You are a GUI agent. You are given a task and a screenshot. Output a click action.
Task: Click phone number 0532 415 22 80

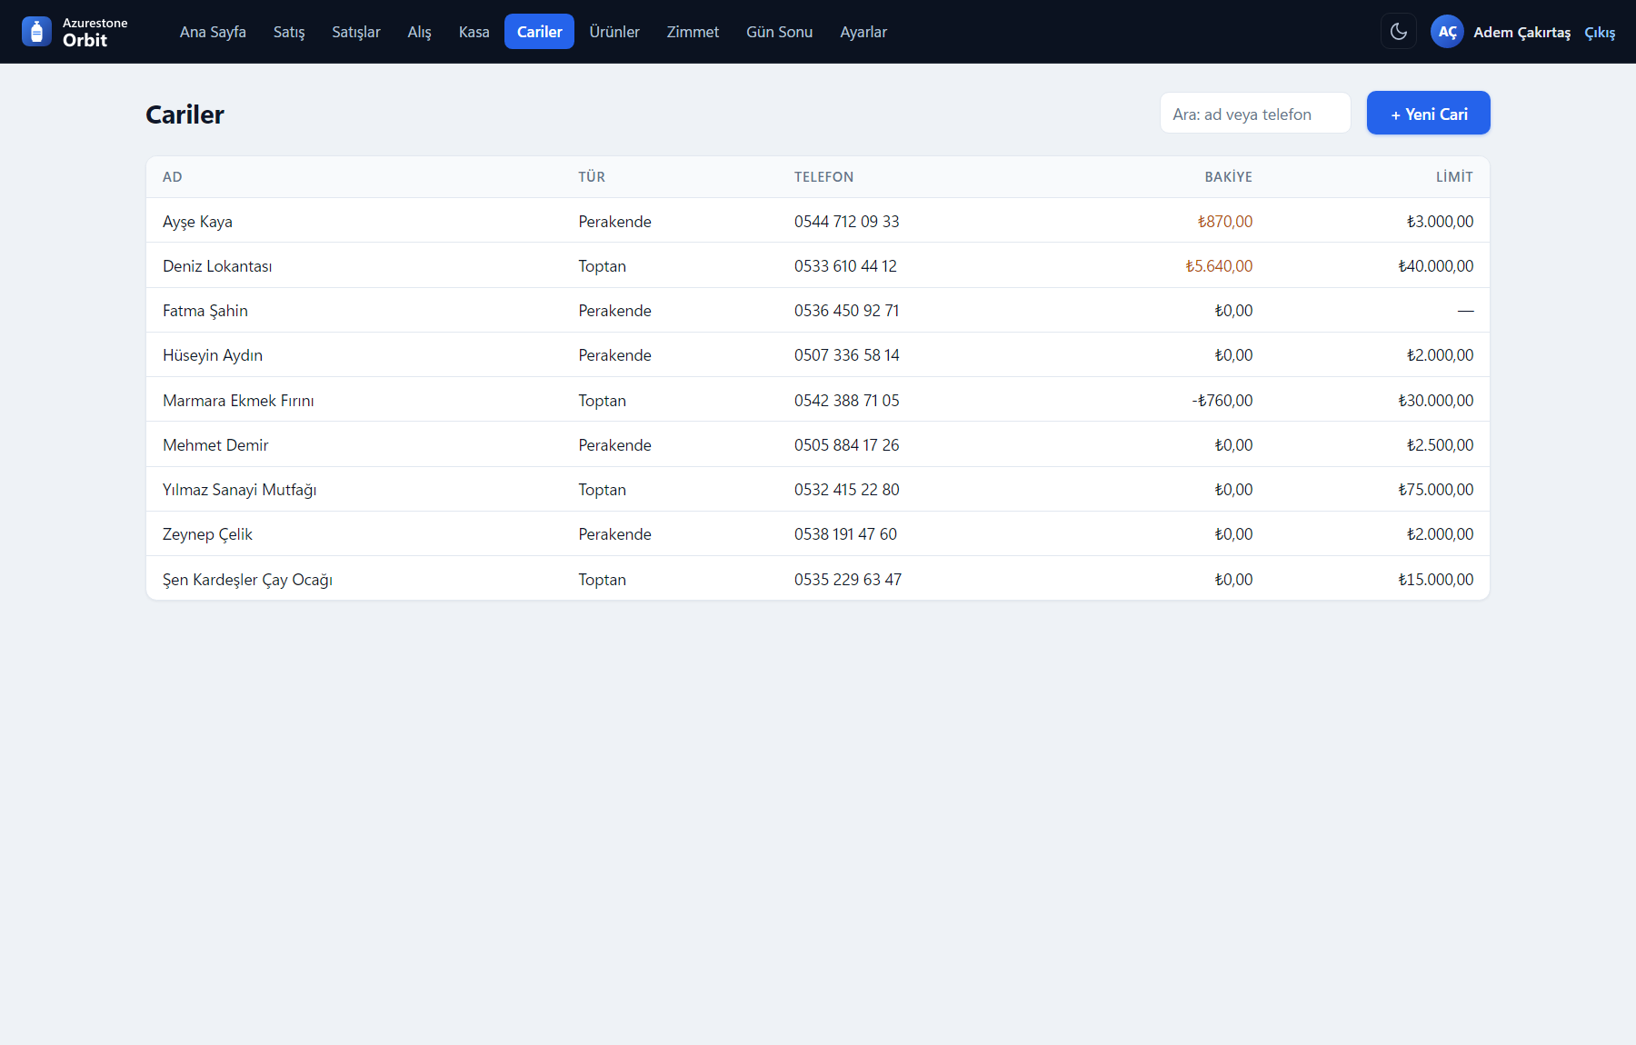click(x=847, y=490)
